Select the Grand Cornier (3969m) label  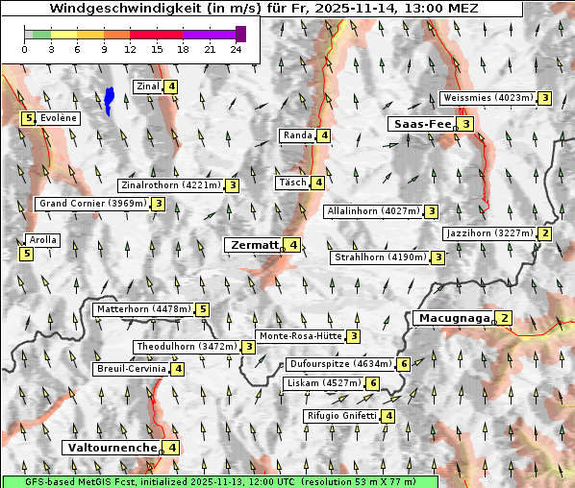point(93,204)
